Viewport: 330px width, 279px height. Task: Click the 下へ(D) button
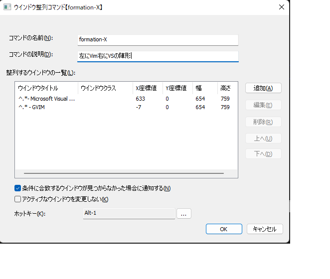(263, 154)
